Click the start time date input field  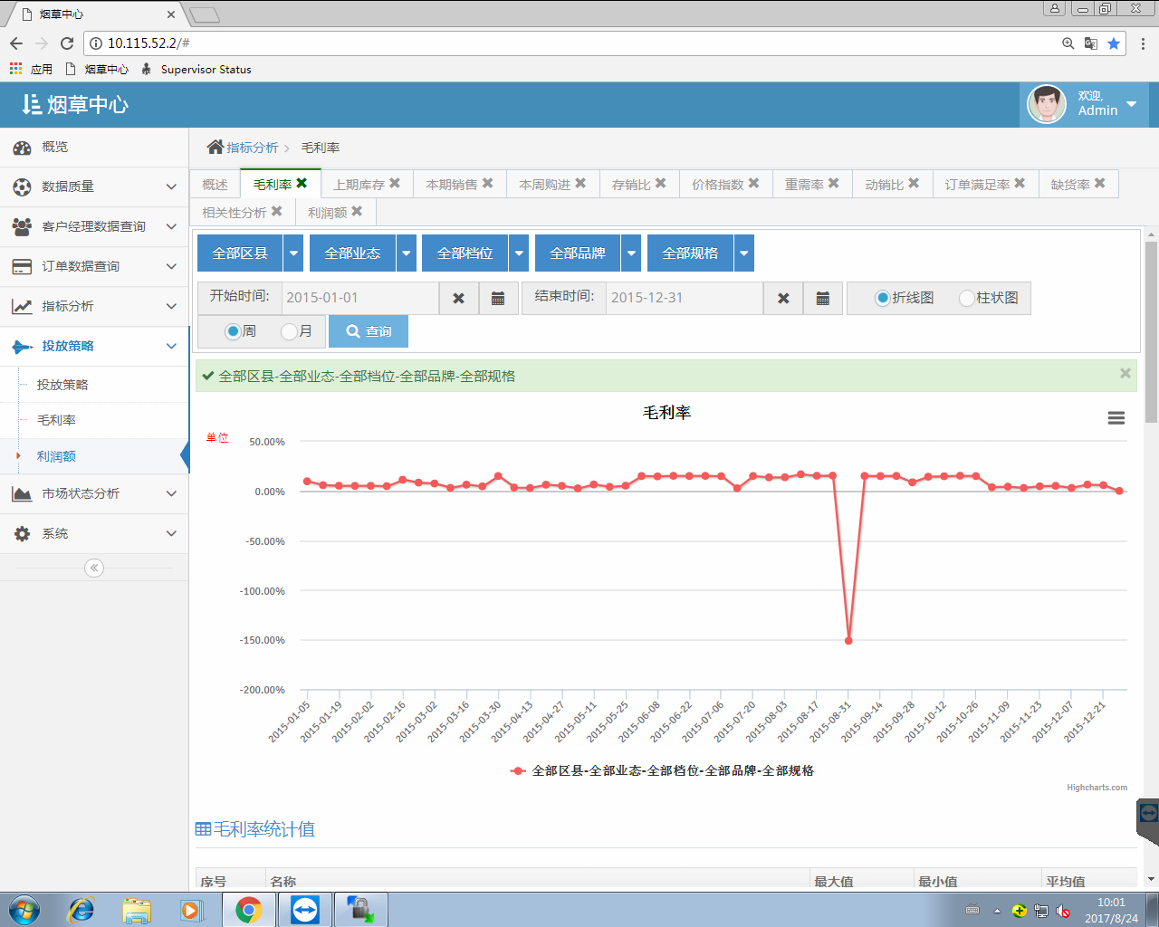[359, 298]
